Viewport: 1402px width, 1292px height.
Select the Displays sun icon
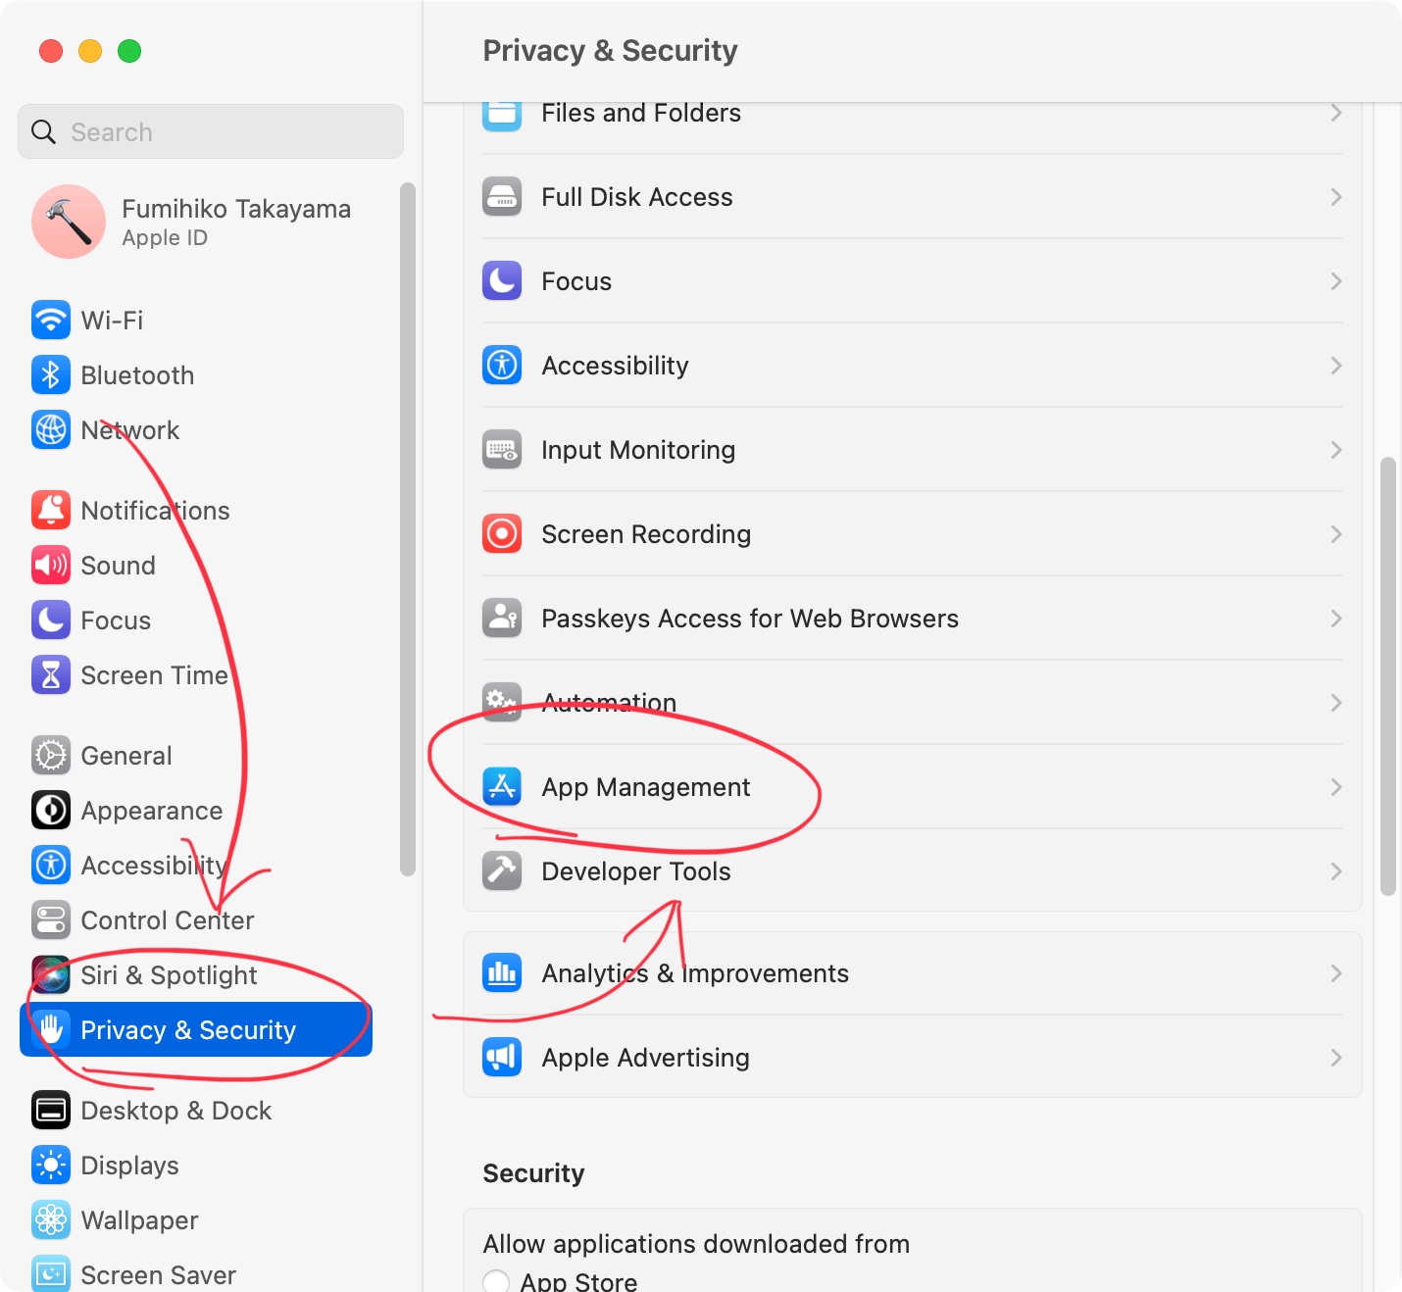pyautogui.click(x=51, y=1165)
